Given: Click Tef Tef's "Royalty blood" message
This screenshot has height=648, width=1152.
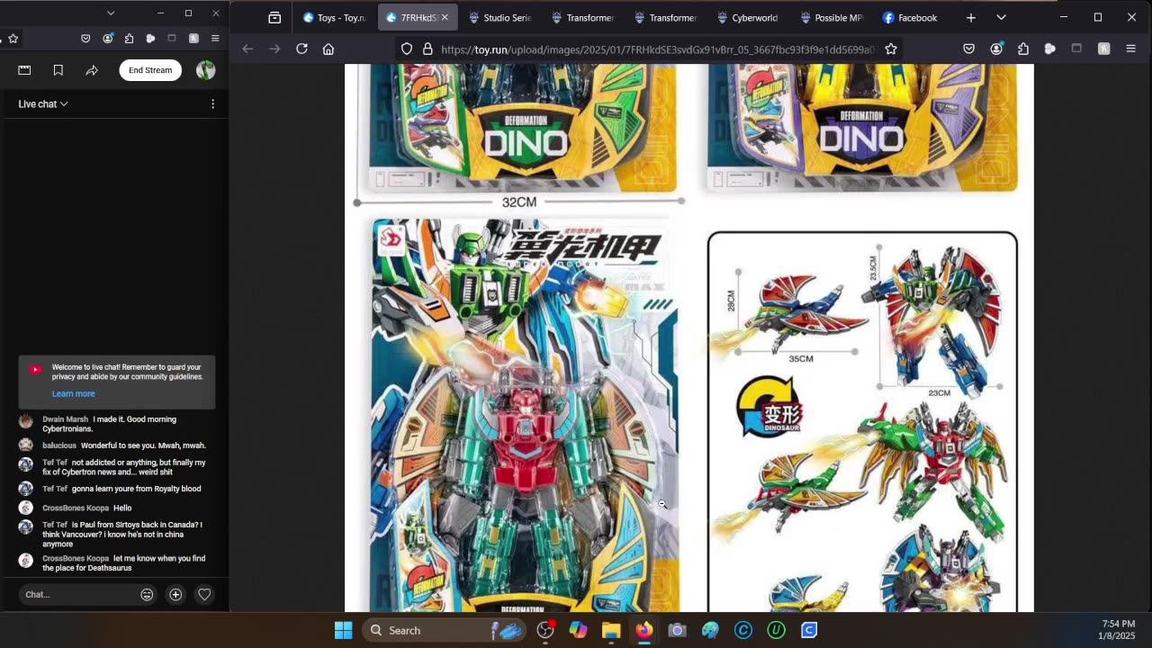Looking at the screenshot, I should 117,489.
